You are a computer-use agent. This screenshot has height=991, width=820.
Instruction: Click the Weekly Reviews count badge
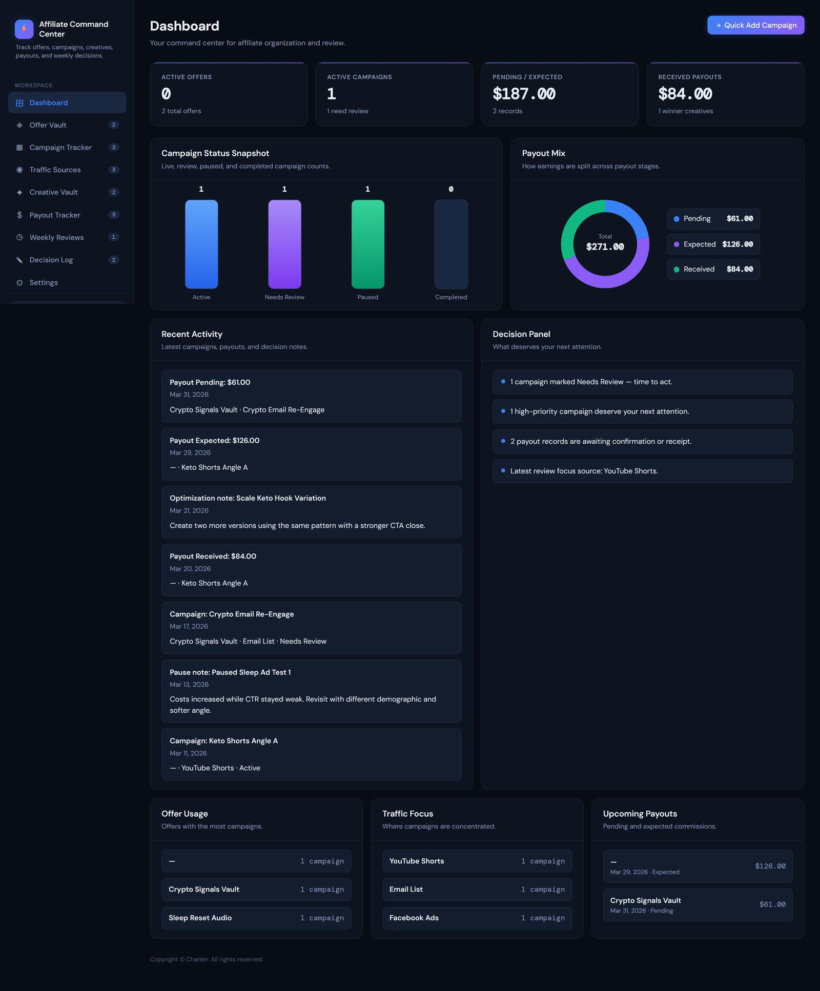click(x=114, y=237)
